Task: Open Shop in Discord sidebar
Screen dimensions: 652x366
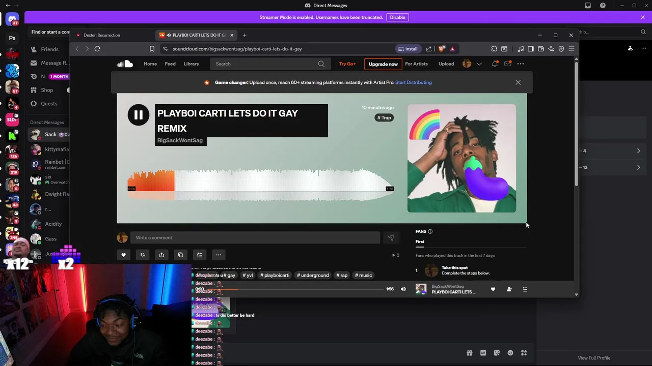Action: 47,90
